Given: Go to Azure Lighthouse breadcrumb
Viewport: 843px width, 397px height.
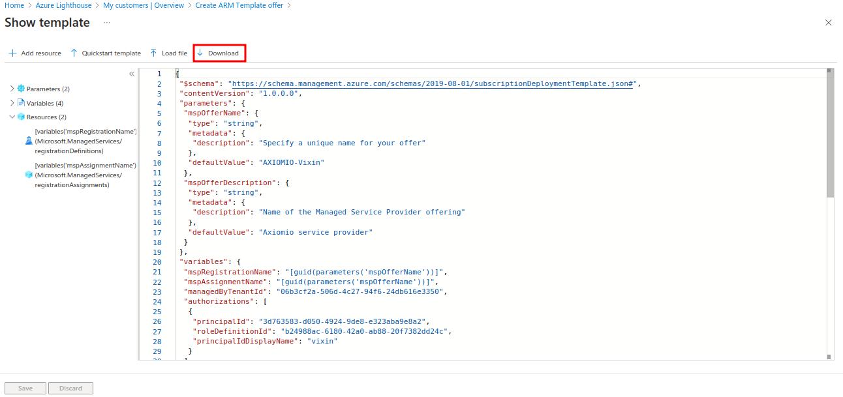Looking at the screenshot, I should pyautogui.click(x=65, y=5).
